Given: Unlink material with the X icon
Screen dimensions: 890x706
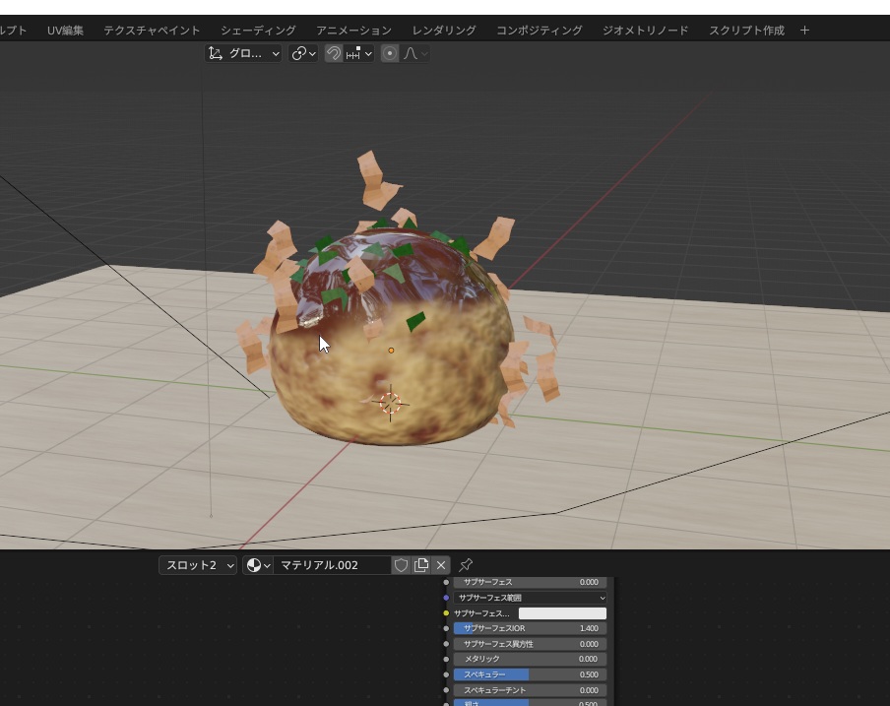Looking at the screenshot, I should (441, 565).
